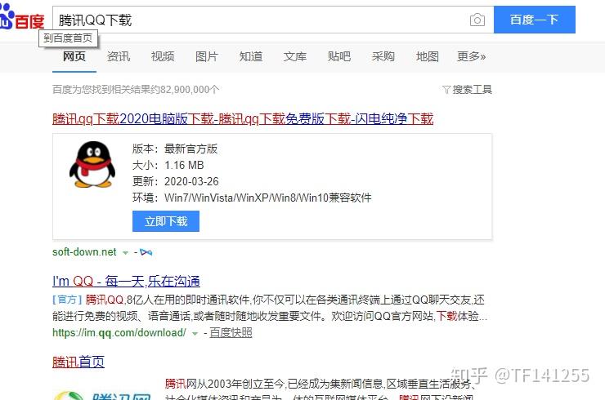Click the QQ penguin icon
Image resolution: width=605 pixels, height=400 pixels.
(92, 165)
